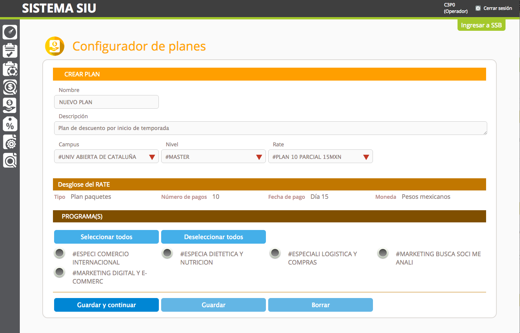Click Guardar y continuar button
Screen dimensions: 520x333
(106, 305)
